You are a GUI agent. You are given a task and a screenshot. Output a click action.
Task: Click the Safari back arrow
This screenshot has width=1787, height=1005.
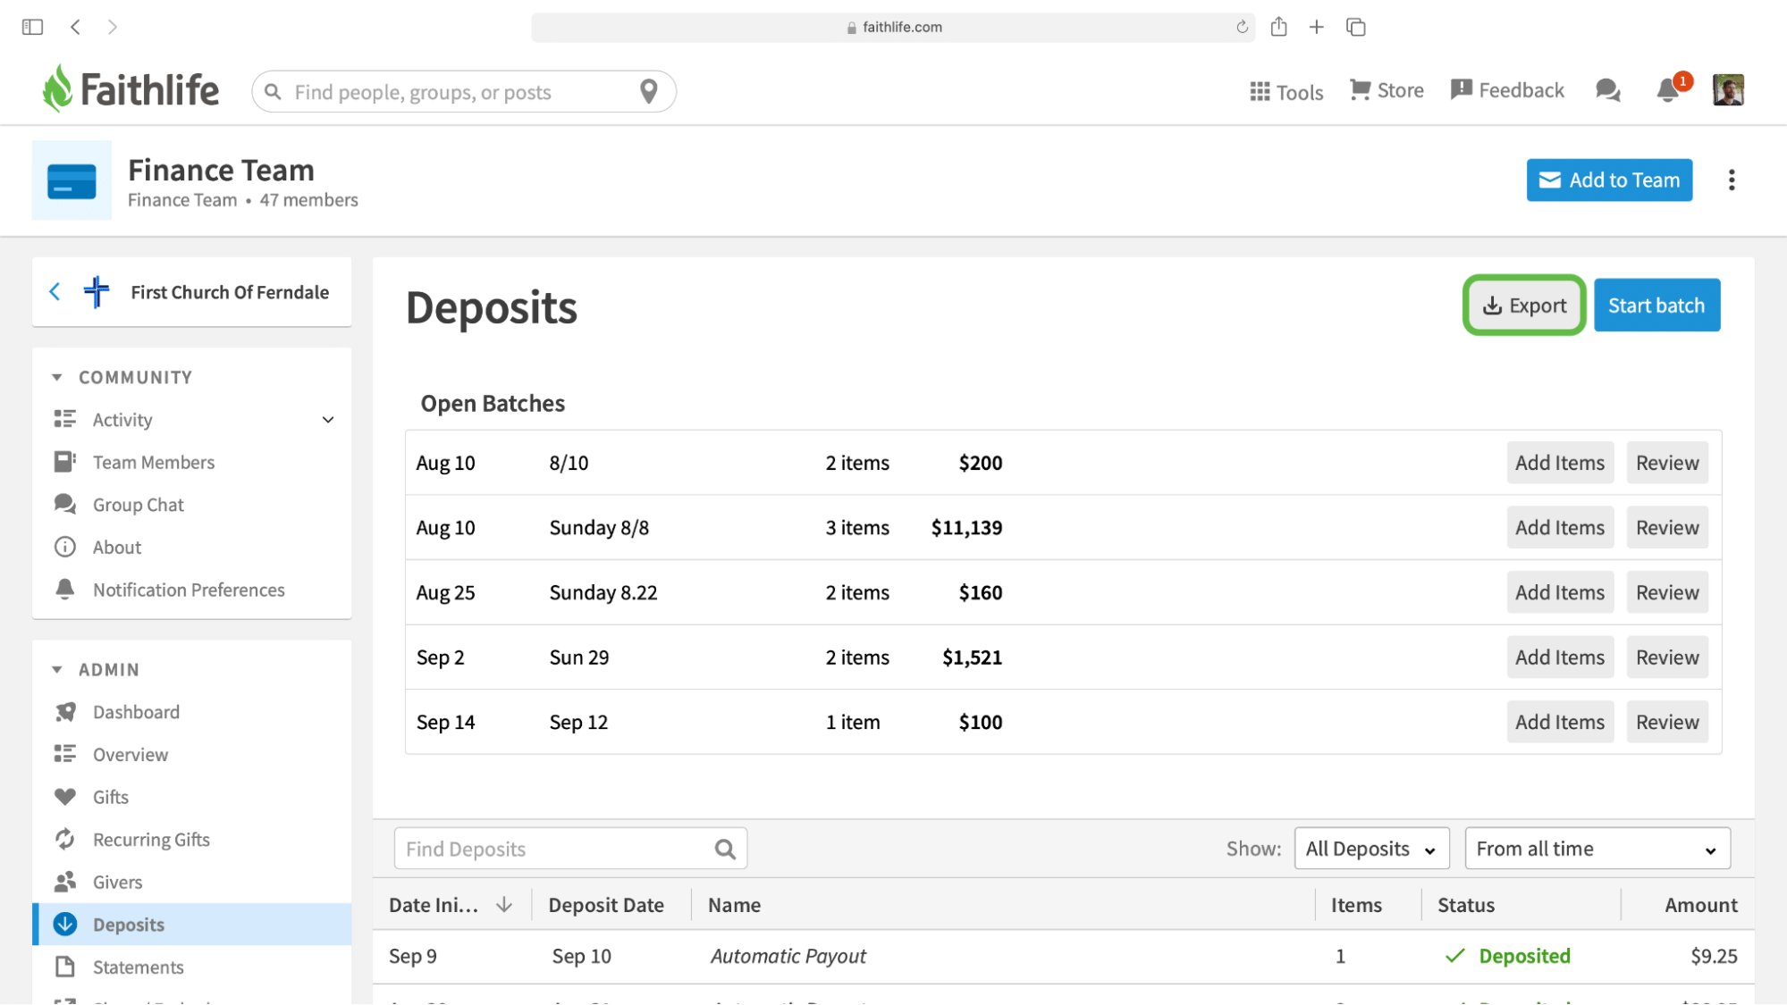tap(75, 27)
